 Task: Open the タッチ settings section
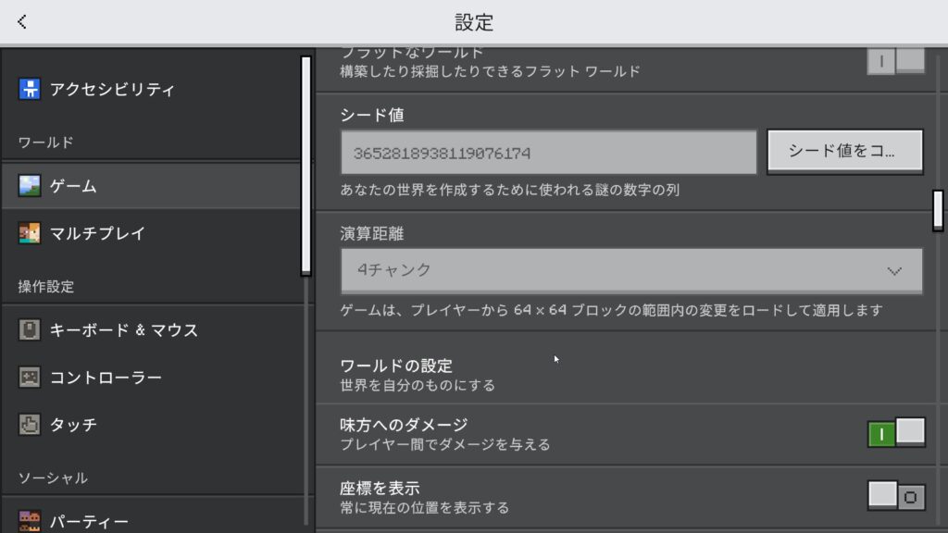tap(151, 424)
